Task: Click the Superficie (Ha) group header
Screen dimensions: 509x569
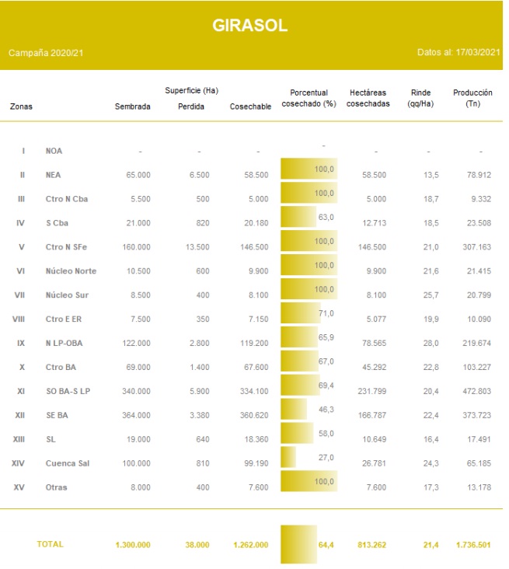Action: tap(190, 91)
